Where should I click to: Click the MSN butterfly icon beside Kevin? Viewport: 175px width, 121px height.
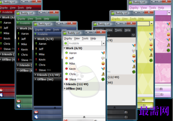[x=103, y=69]
